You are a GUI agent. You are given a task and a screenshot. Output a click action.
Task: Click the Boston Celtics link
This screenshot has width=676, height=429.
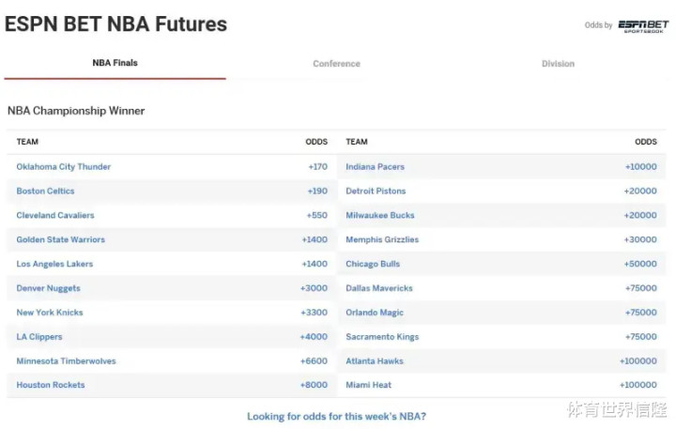coord(46,192)
